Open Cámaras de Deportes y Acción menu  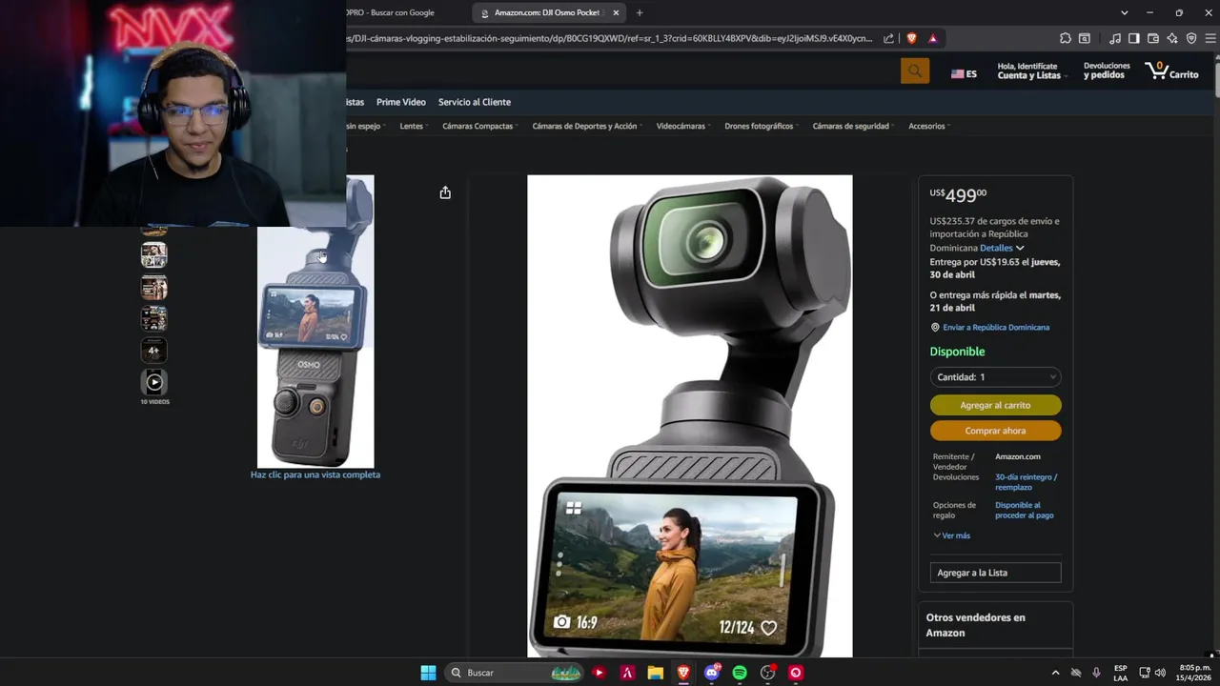pyautogui.click(x=586, y=126)
